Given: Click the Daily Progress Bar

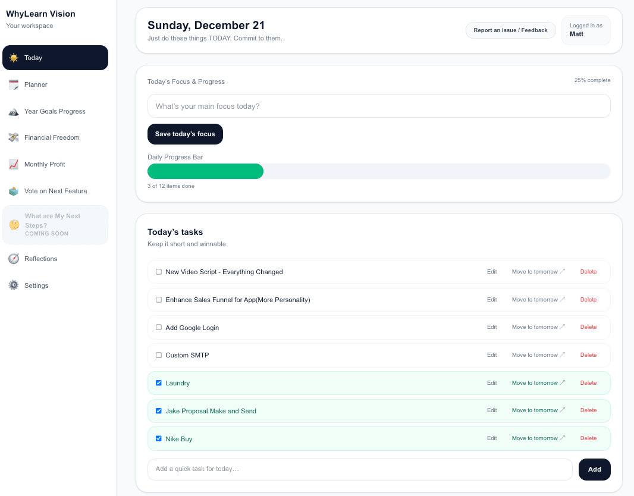Looking at the screenshot, I should pos(379,171).
